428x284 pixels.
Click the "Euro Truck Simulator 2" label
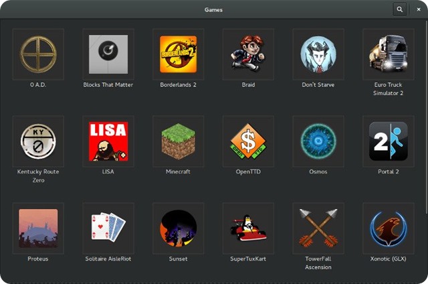[x=389, y=89]
